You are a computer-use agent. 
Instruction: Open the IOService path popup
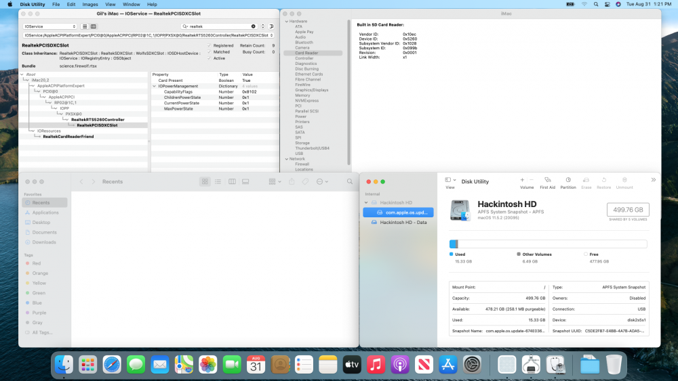[148, 35]
